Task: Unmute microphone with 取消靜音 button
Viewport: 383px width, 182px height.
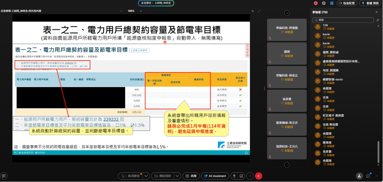Action: coord(130,176)
